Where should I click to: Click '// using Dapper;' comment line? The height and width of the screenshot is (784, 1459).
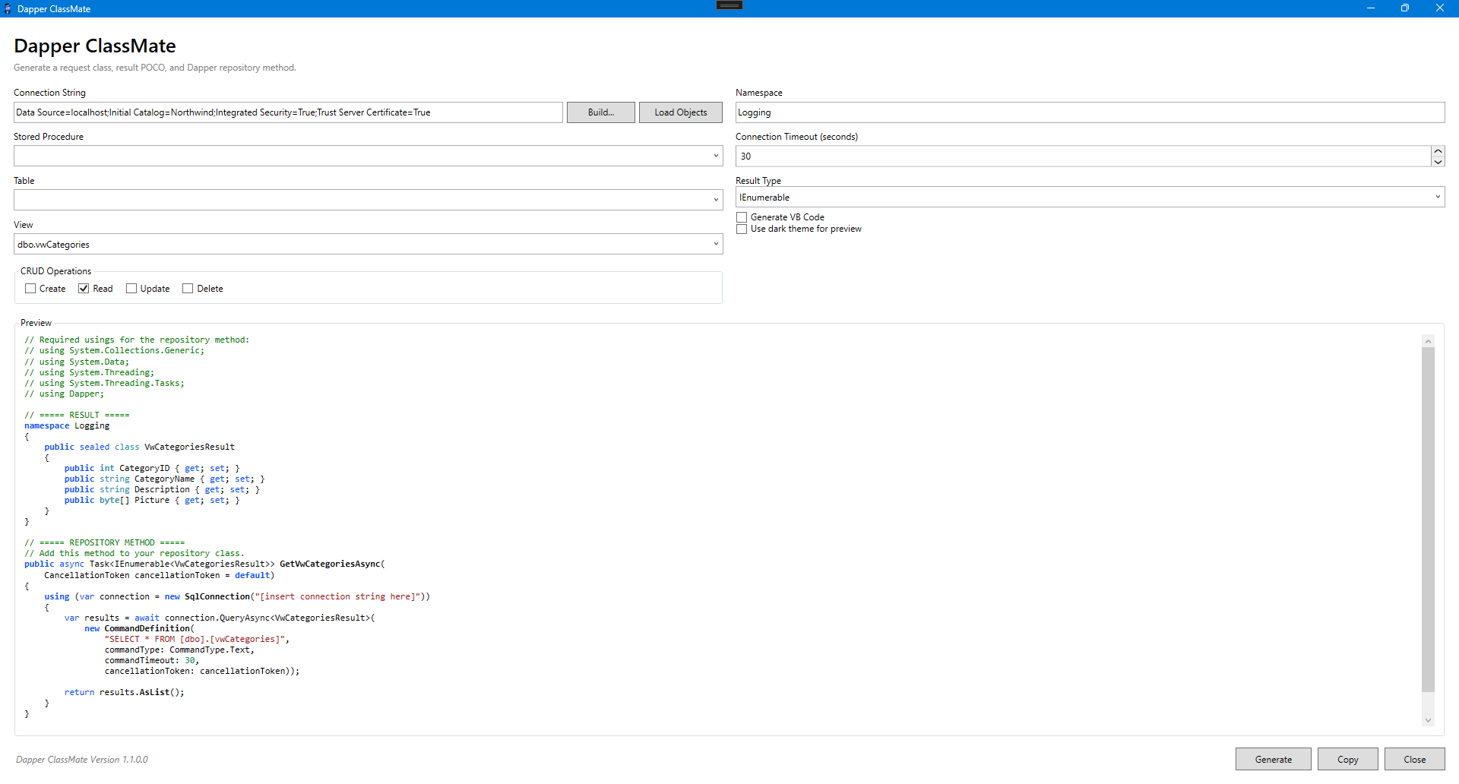click(x=64, y=394)
